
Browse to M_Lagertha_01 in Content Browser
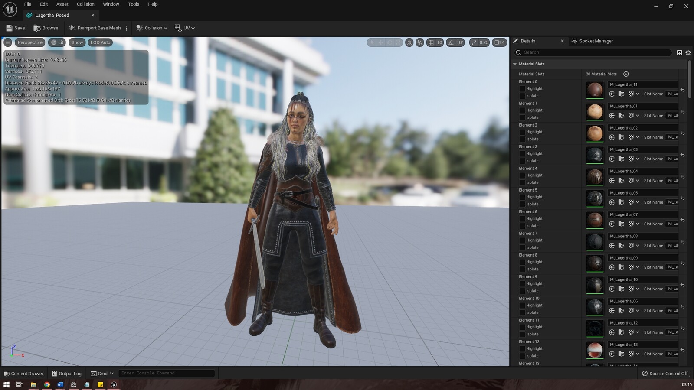pos(621,116)
